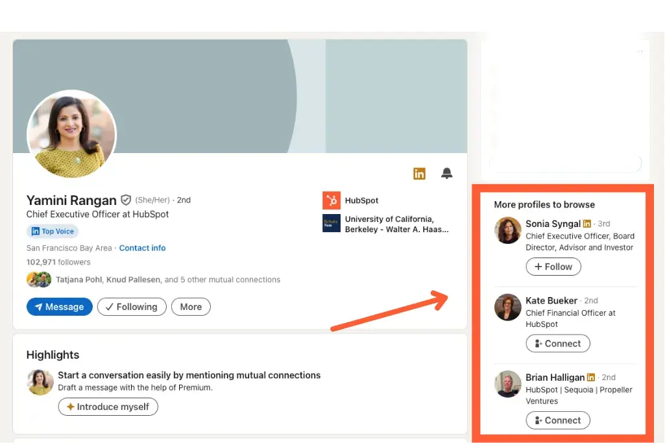Open Yamini Rangan's profile photo
The width and height of the screenshot is (665, 443).
pos(71,135)
